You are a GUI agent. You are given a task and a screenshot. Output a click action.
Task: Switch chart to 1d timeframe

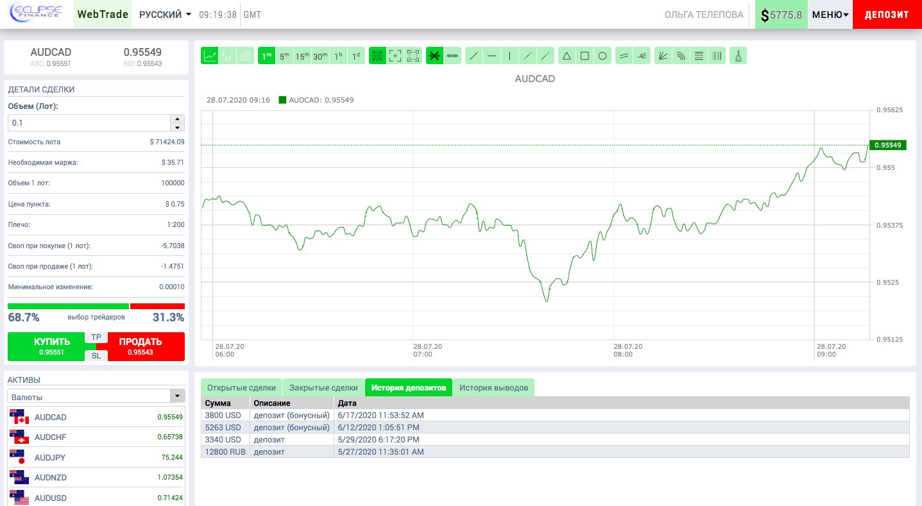(357, 56)
